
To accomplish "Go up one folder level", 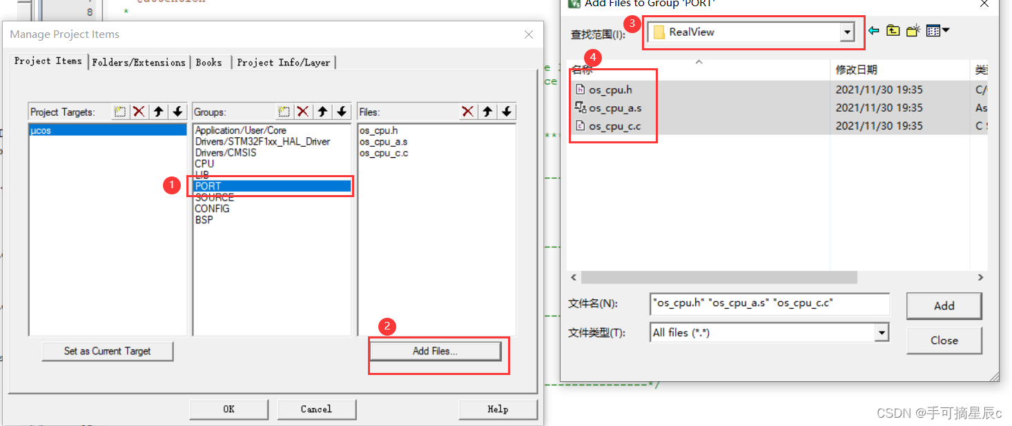I will tap(893, 31).
